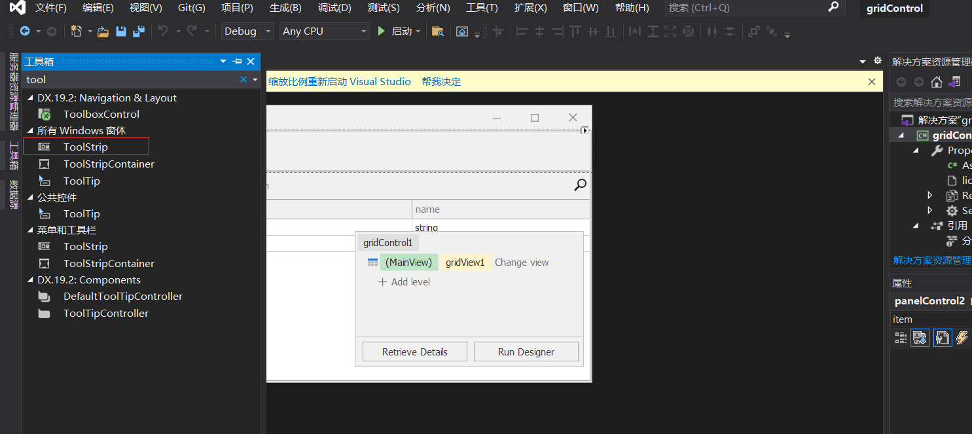Click the grid search magnifier icon
972x434 pixels.
[580, 185]
